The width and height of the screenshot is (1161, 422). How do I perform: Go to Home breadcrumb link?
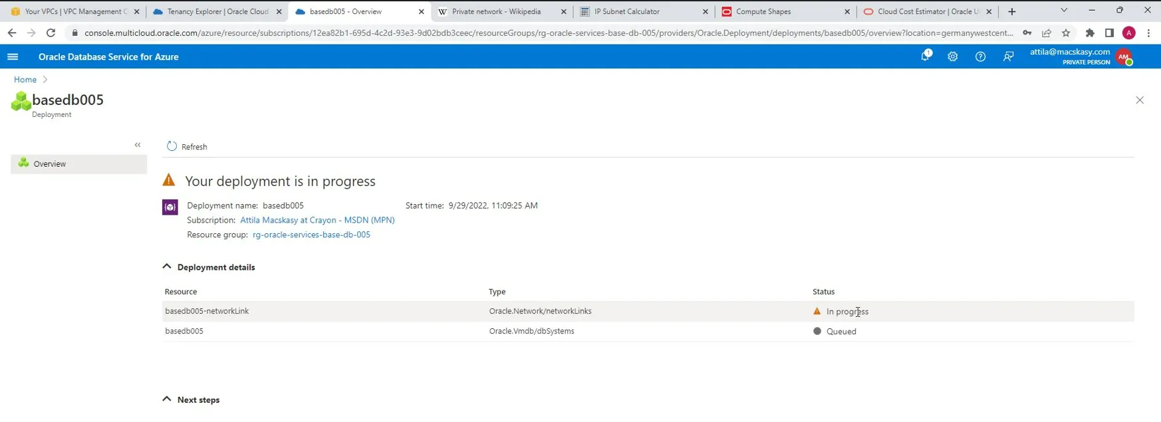(25, 79)
